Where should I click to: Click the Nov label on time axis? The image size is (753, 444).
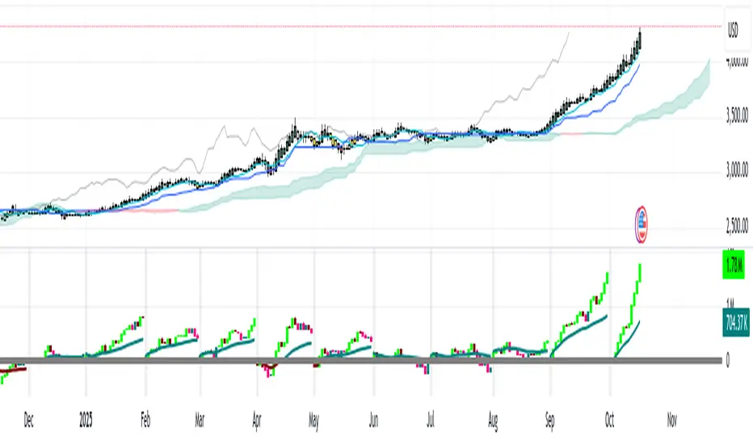tap(670, 421)
